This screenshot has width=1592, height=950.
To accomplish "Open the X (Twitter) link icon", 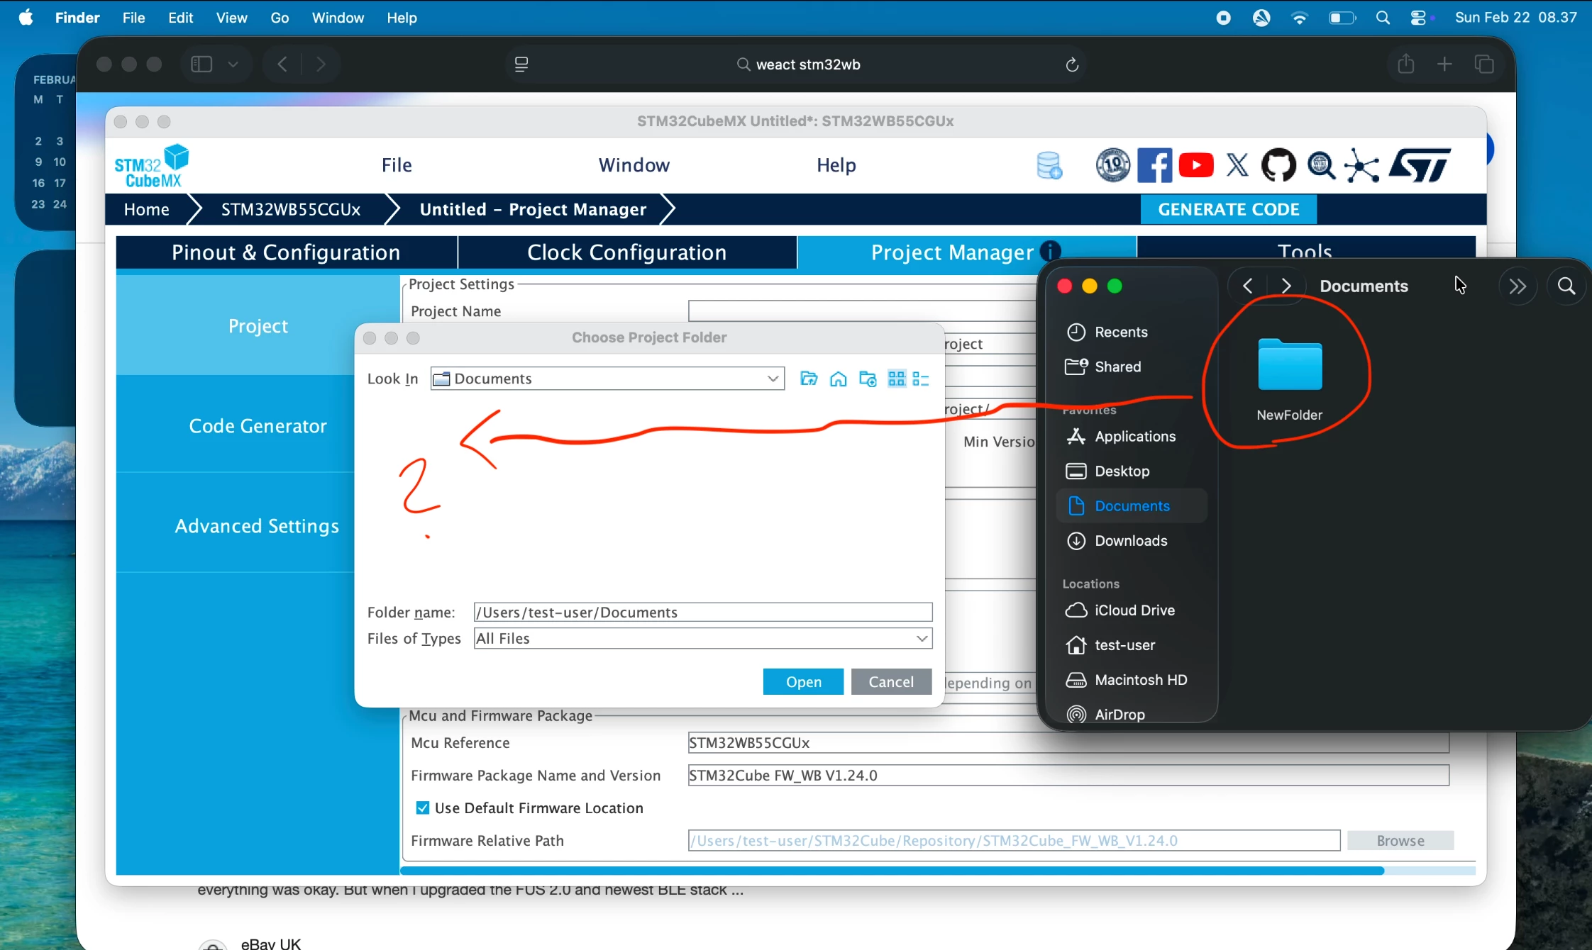I will [x=1237, y=165].
